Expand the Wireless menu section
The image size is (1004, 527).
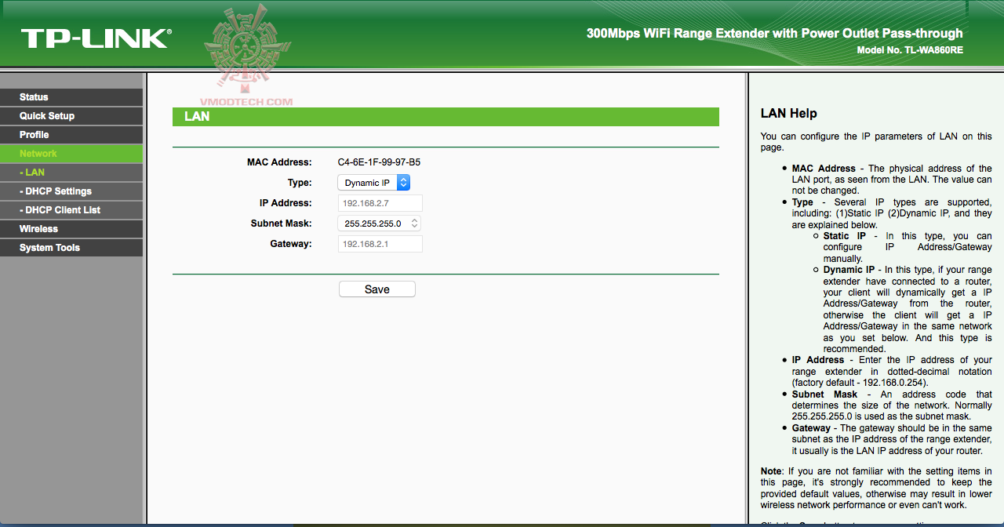71,229
